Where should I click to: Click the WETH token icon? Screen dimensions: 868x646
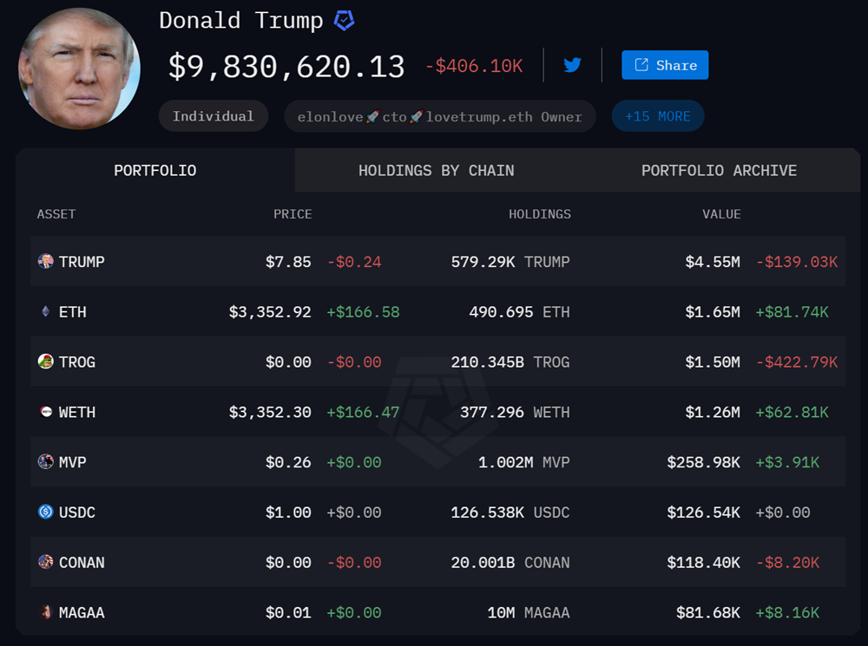point(46,412)
